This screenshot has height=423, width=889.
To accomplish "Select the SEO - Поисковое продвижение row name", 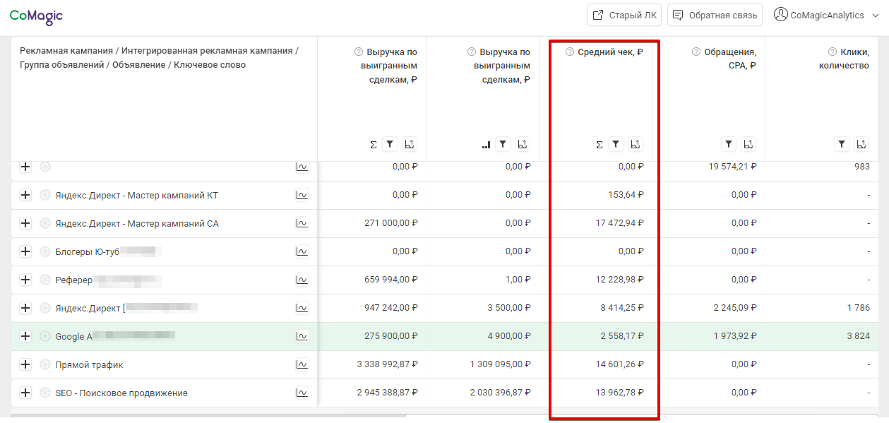I will (121, 393).
